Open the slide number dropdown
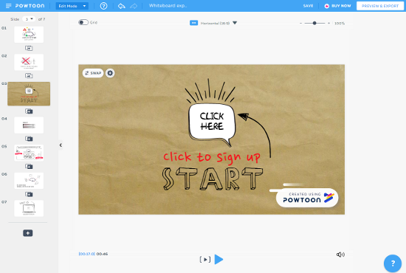Image resolution: width=406 pixels, height=273 pixels. click(29, 19)
